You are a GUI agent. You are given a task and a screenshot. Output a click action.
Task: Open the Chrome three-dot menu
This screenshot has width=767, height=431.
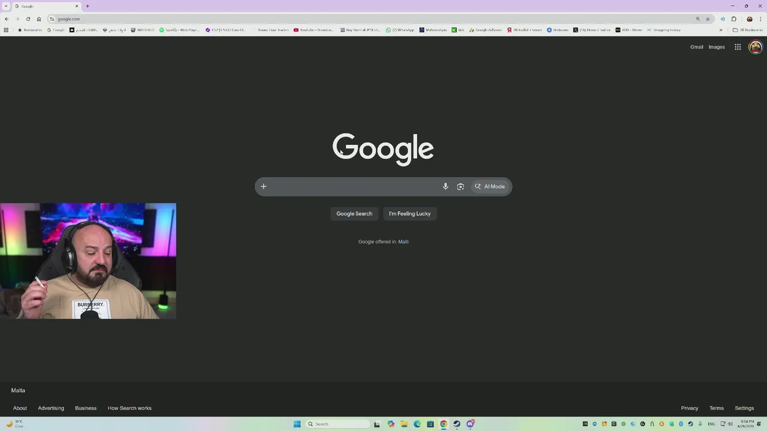click(x=760, y=19)
